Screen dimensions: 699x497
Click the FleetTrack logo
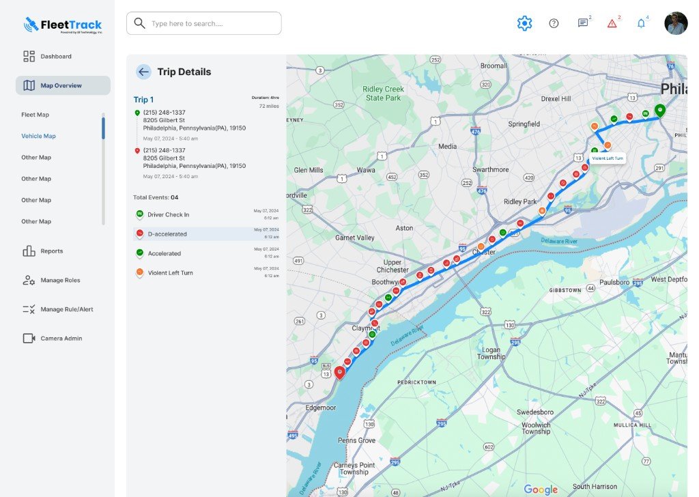click(x=63, y=25)
